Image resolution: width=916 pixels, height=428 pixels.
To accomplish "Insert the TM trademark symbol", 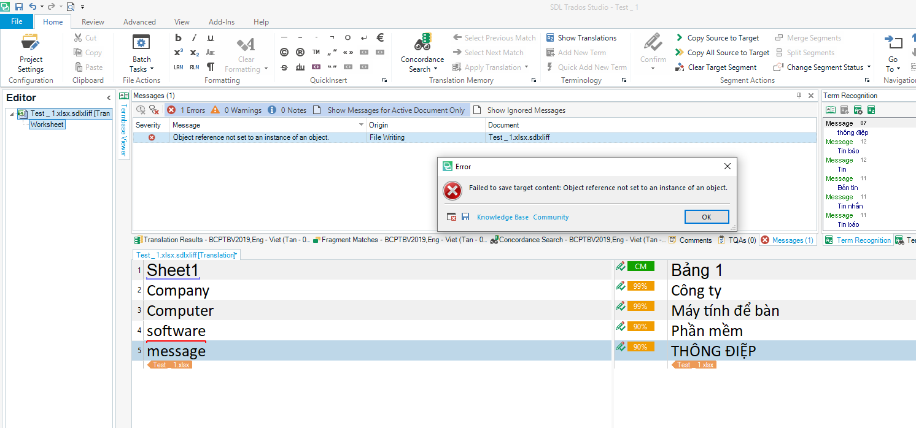I will pos(316,53).
